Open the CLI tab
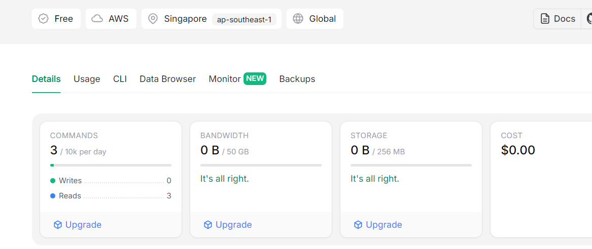This screenshot has height=249, width=592. pos(120,79)
